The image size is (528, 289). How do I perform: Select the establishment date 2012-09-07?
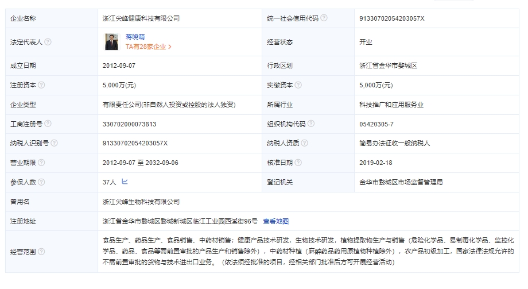pyautogui.click(x=119, y=65)
